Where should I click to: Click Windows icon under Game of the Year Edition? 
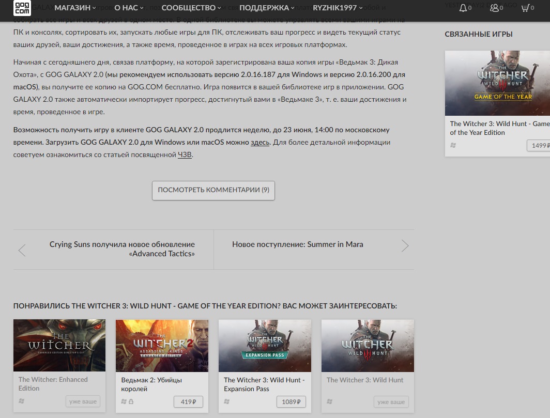click(453, 145)
